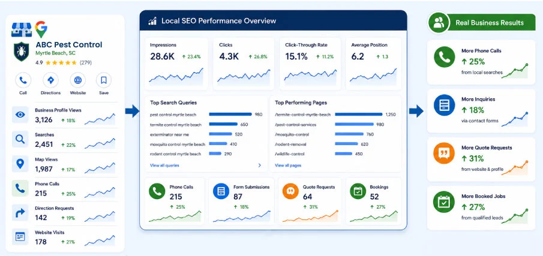Select Local SEO Performance Overview title
Viewport: 543px width, 256px height.
coord(219,21)
